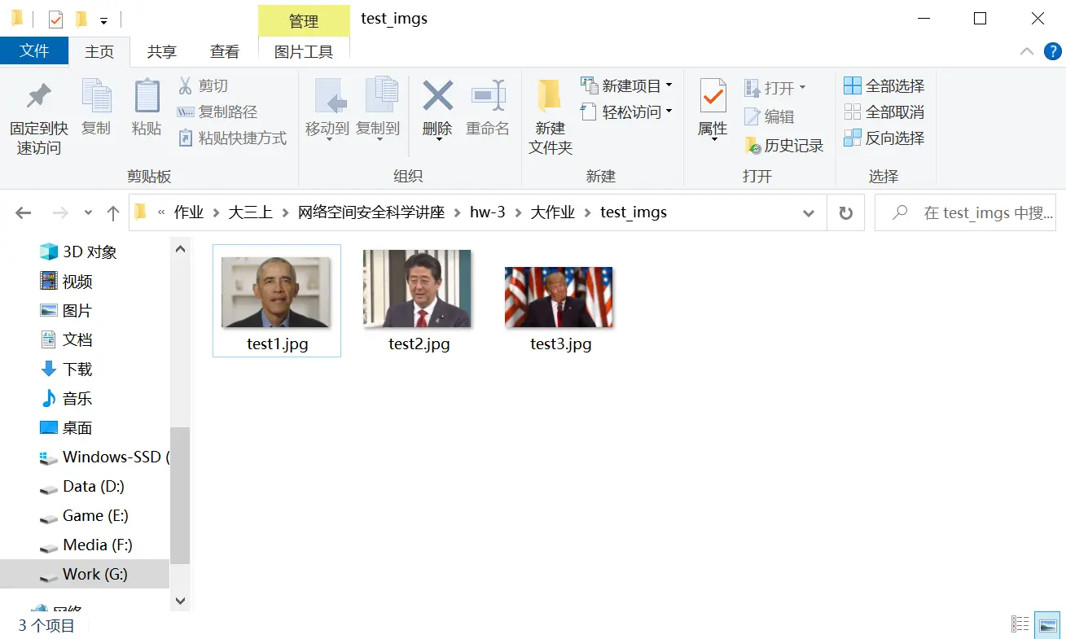Viewport: 1066px width, 639px height.
Task: Switch to the View (查看) tab
Action: click(x=224, y=51)
